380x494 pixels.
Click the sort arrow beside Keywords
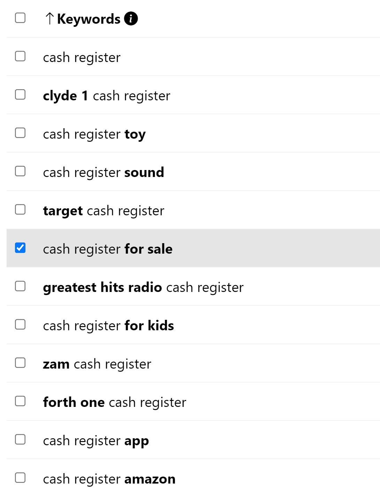click(49, 19)
